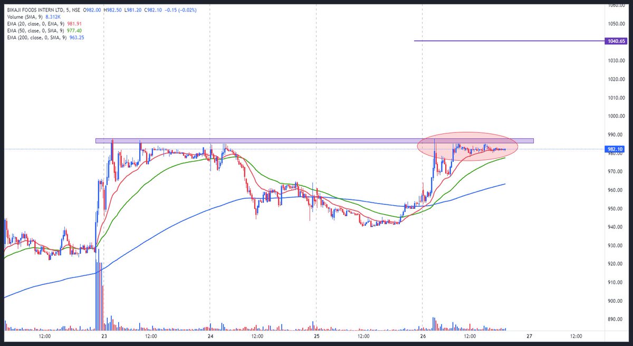The image size is (633, 346).
Task: Select the purple horizontal line at 1040.65
Action: click(509, 41)
